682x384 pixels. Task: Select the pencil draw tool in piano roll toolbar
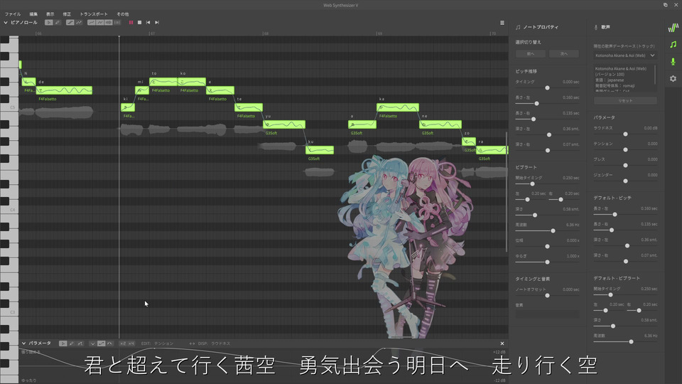click(x=58, y=22)
